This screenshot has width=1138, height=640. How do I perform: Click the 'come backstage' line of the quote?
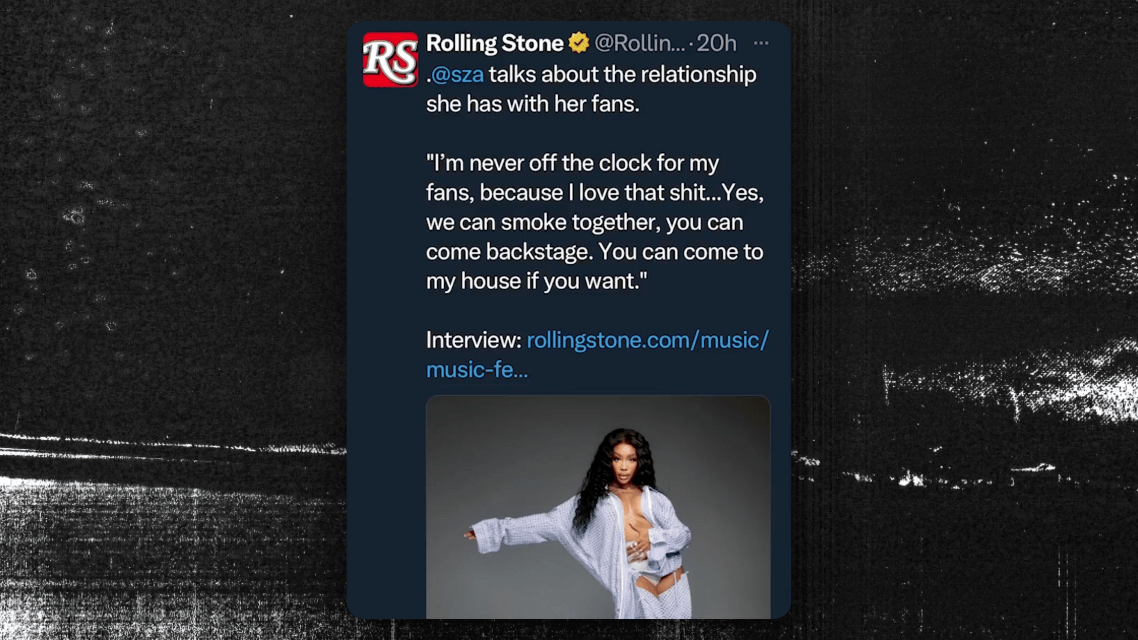[594, 252]
